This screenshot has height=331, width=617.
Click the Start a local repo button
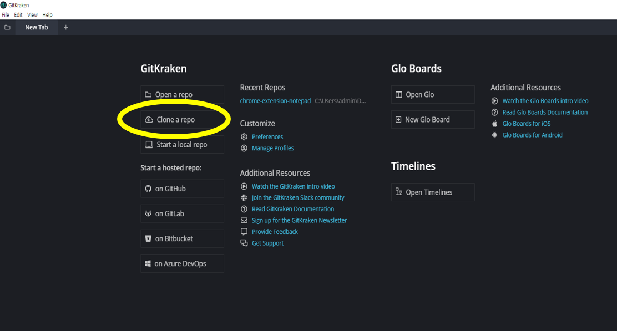pyautogui.click(x=182, y=145)
